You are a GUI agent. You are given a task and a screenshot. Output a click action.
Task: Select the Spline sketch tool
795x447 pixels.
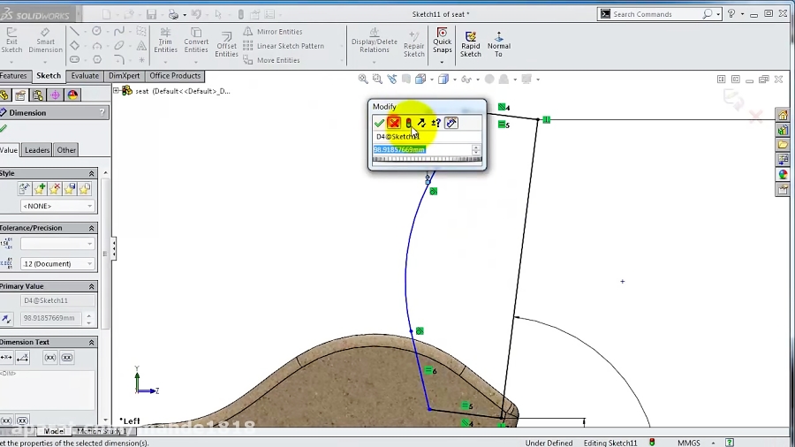click(119, 32)
